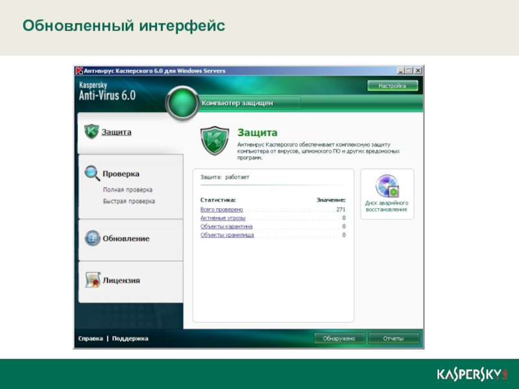Click the globe icon for Обновление
Viewport: 519px width, 389px height.
[x=92, y=238]
